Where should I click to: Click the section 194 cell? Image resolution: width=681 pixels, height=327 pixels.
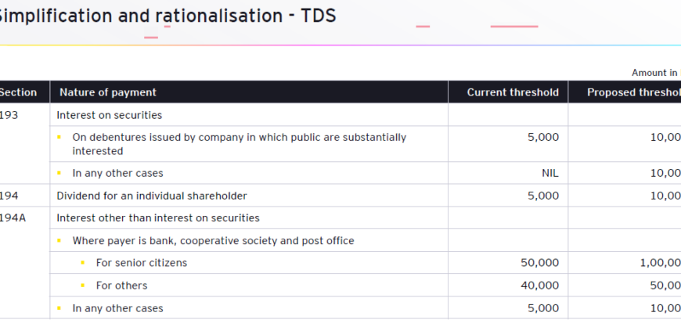[x=24, y=196]
